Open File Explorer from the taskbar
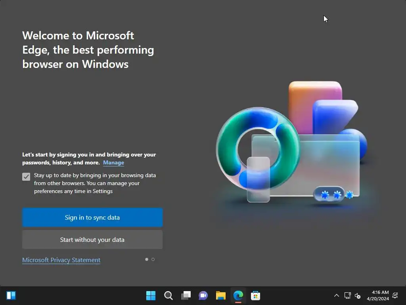Image resolution: width=406 pixels, height=305 pixels. click(x=221, y=295)
